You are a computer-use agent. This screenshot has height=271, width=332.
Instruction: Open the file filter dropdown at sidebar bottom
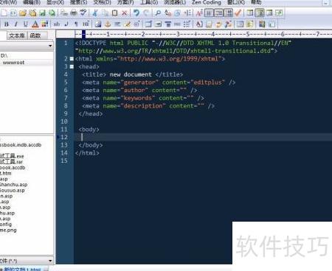(50, 261)
